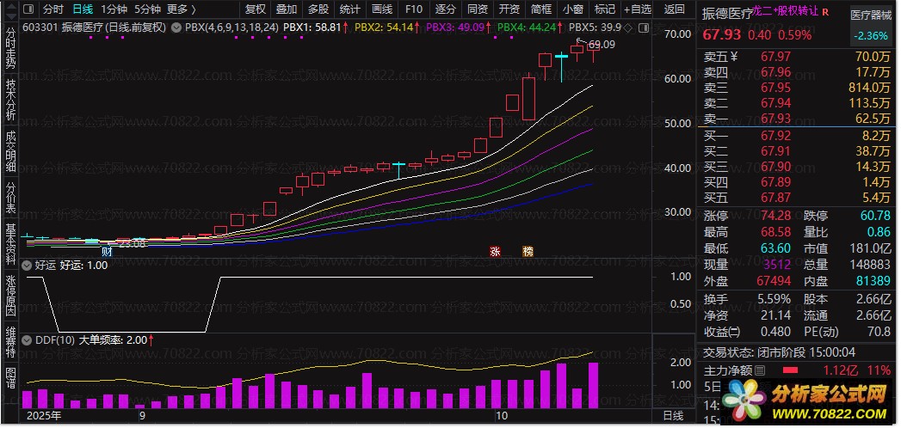Expand the PBX indicator dropdown arrow

(176, 27)
